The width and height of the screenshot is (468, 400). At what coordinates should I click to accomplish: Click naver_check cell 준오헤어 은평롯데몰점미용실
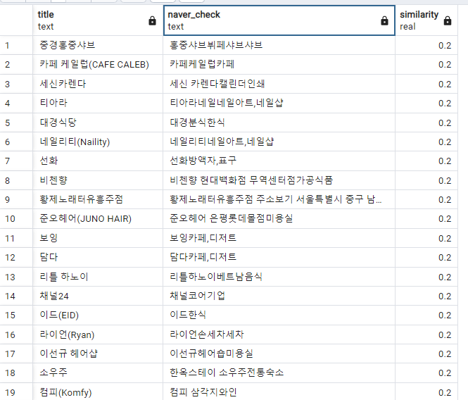click(x=279, y=219)
